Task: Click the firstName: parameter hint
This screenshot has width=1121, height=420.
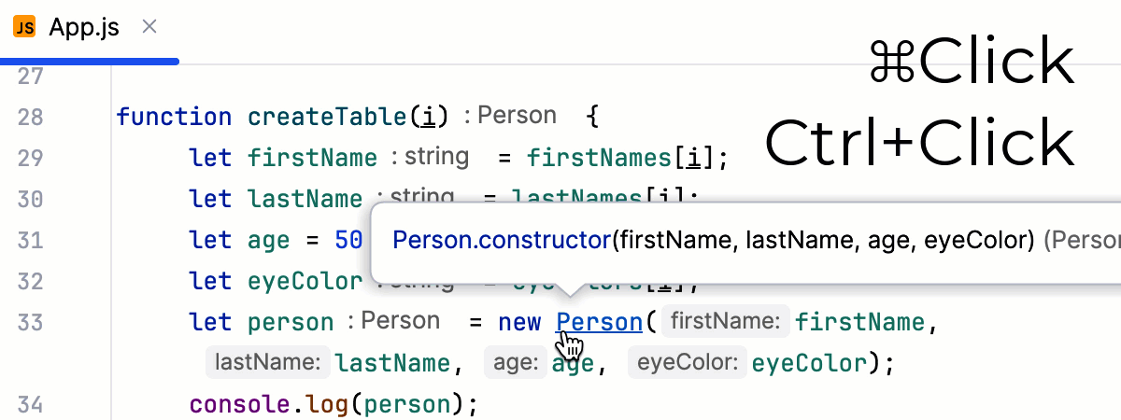Action: [x=725, y=322]
